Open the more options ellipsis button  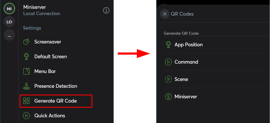9,35
